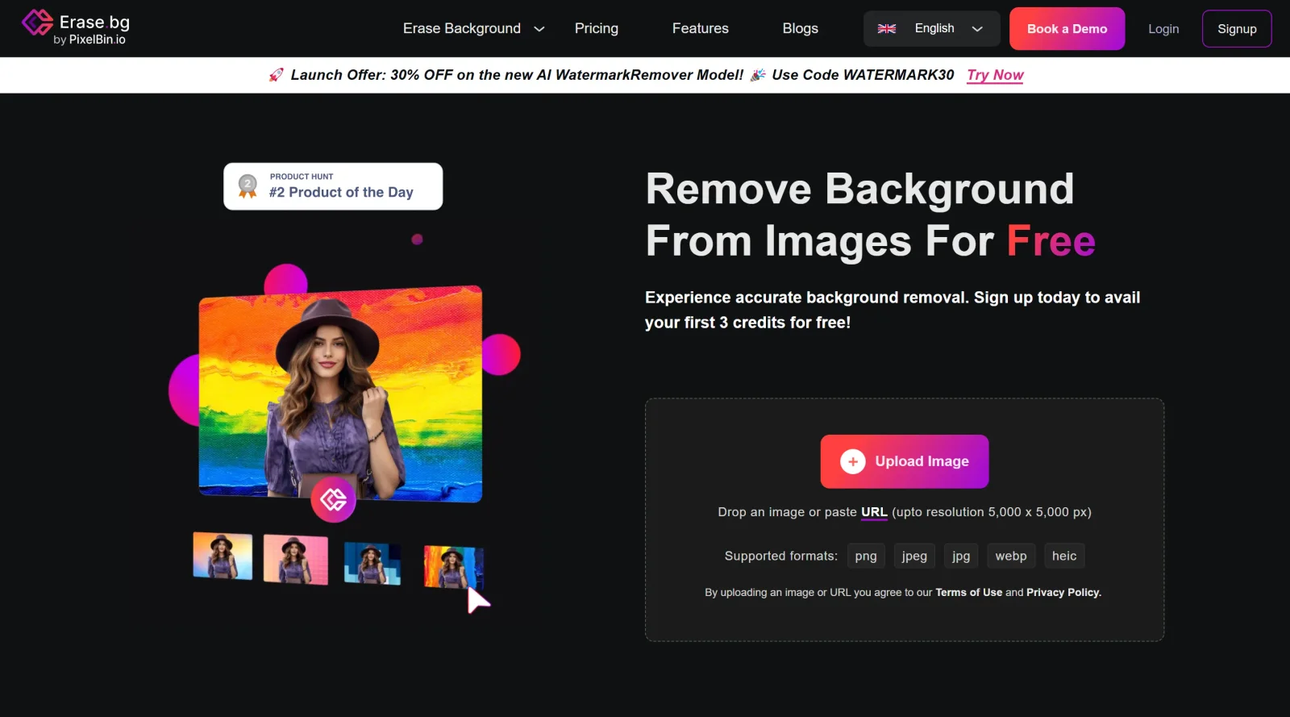The width and height of the screenshot is (1290, 717).
Task: Click the gradient word 'Free' in the heading
Action: pos(1051,241)
